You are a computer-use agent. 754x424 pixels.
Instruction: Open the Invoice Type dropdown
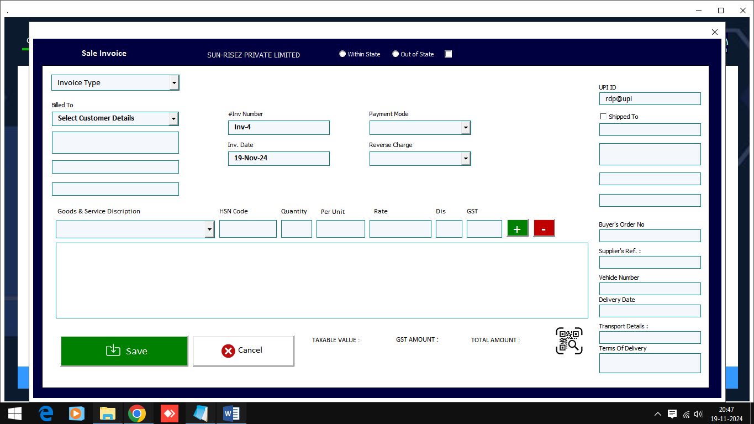[175, 82]
